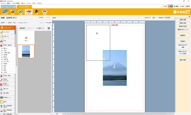
Task: Open the レイアウト (Layout) tool
Action: click(5, 12)
